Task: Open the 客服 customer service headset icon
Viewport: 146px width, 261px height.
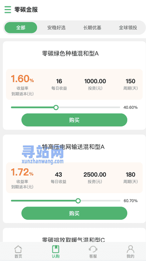Action: (93, 249)
